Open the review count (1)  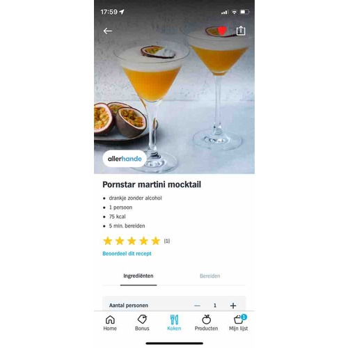(167, 241)
